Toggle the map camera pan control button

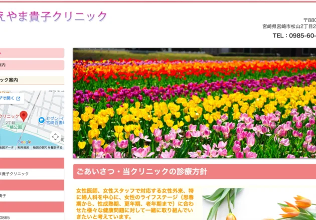coord(55,137)
